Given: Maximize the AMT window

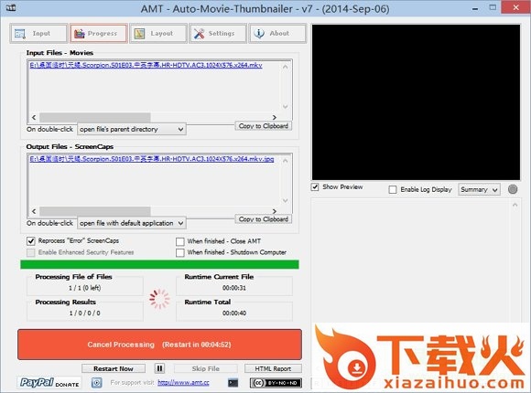Looking at the screenshot, I should click(493, 7).
